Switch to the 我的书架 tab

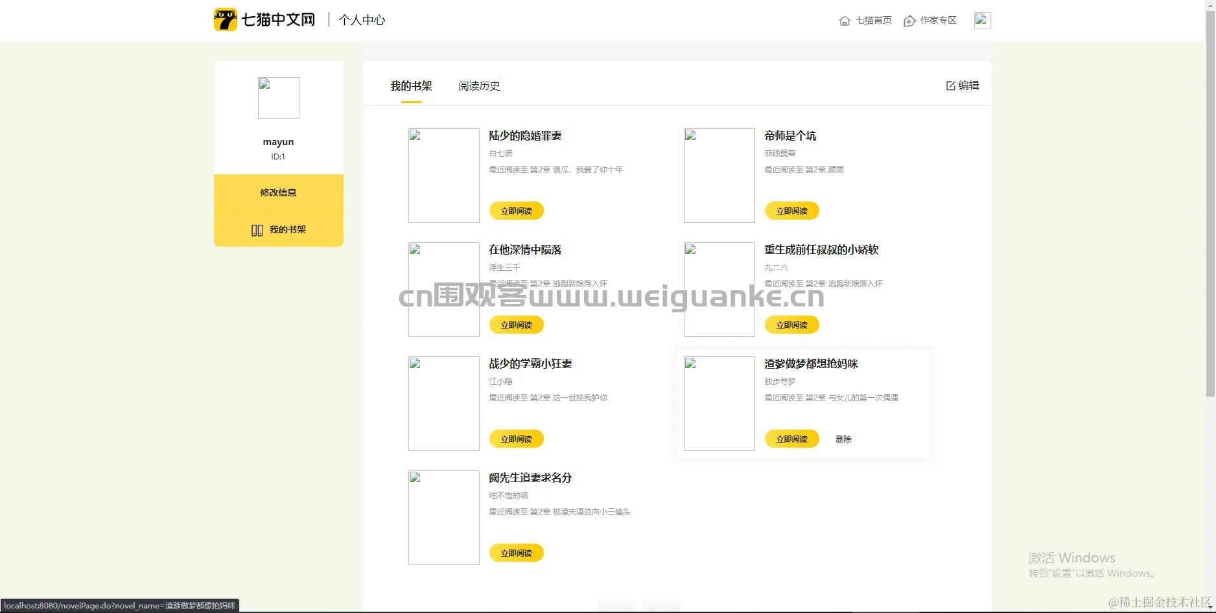(411, 86)
